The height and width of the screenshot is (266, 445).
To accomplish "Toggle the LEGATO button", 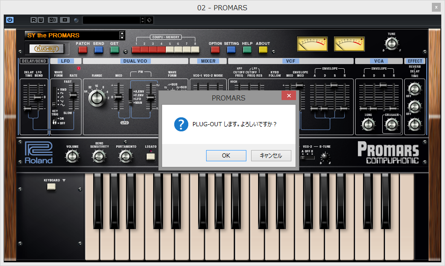I will [150, 157].
